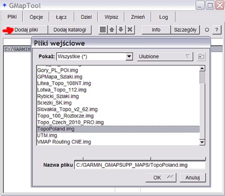Open the Łącz tab
The image size is (225, 196).
(61, 17)
